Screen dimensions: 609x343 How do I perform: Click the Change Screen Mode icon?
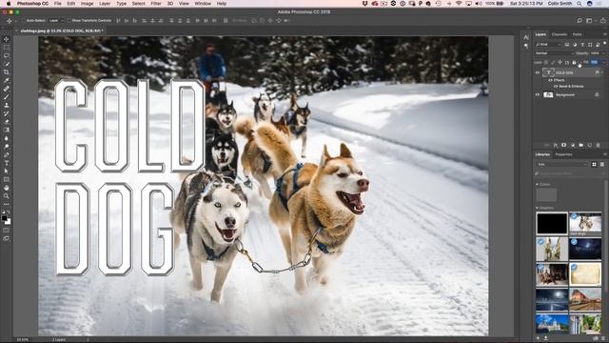[x=7, y=238]
